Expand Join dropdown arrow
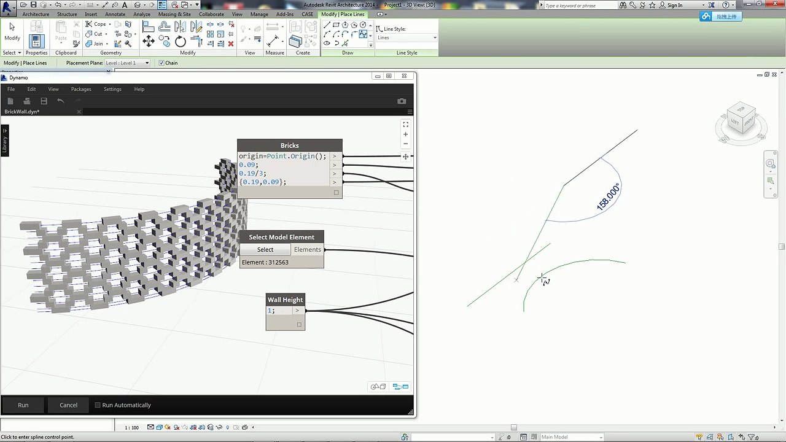Screen dimensions: 786x442 coord(106,44)
